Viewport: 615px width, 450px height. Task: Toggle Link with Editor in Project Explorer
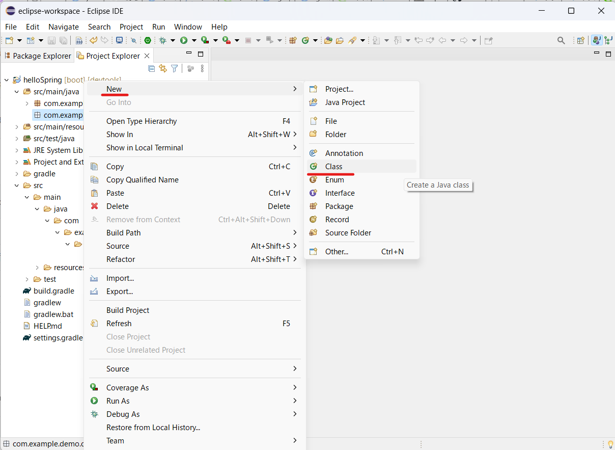163,68
